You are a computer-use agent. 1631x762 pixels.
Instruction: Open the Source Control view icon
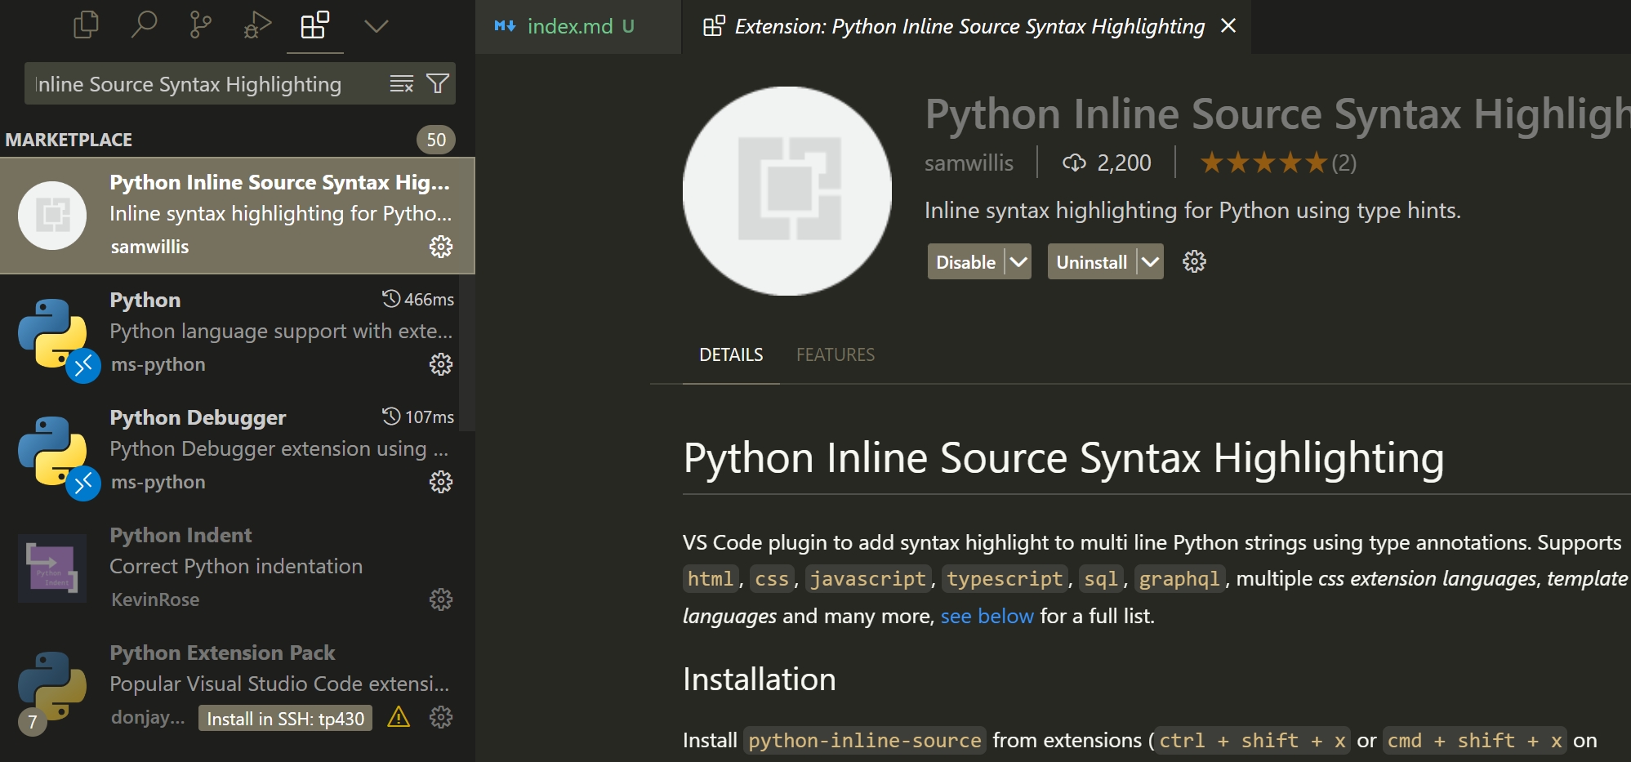(x=200, y=25)
